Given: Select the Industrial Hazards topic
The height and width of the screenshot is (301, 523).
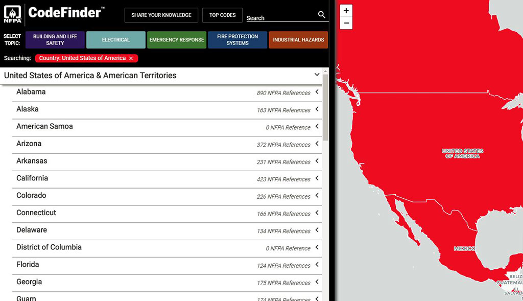Looking at the screenshot, I should click(x=298, y=39).
